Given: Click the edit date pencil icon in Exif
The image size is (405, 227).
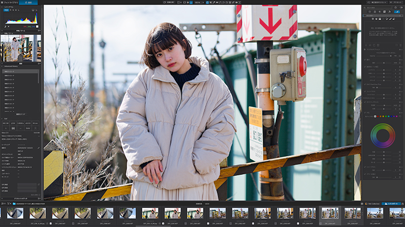Looking at the screenshot, I should point(38,148).
